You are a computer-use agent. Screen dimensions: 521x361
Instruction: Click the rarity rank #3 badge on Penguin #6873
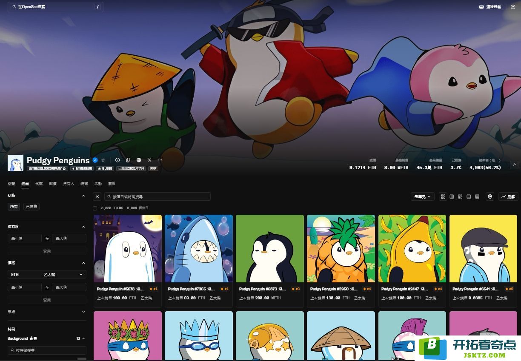click(x=296, y=289)
